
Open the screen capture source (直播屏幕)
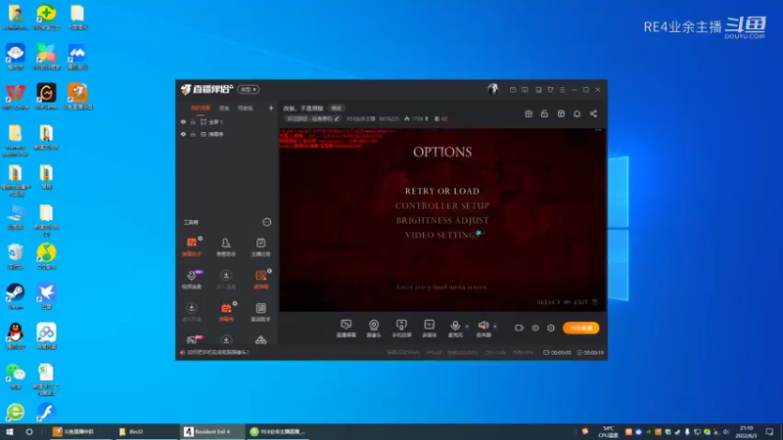click(x=346, y=329)
